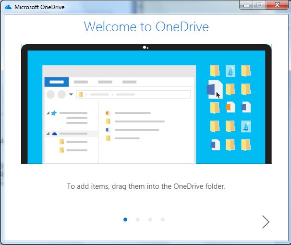Open the dropdown arrow left of address bar
The image size is (291, 245).
pos(71,95)
